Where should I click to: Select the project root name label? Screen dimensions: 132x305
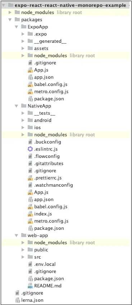[70, 5]
